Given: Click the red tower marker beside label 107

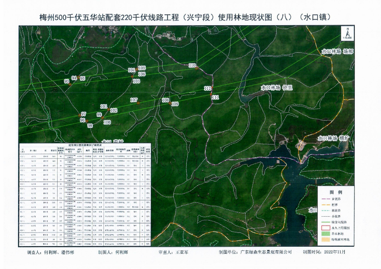Looking at the screenshot, I should (138, 103).
